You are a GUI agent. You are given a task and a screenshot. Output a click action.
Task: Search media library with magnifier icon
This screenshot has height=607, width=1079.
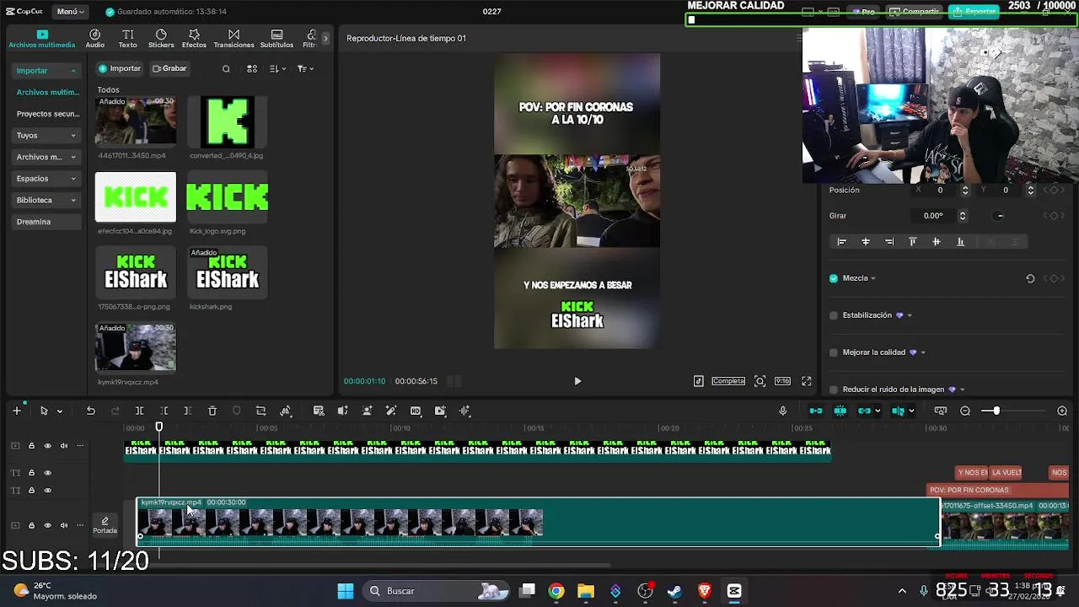226,69
